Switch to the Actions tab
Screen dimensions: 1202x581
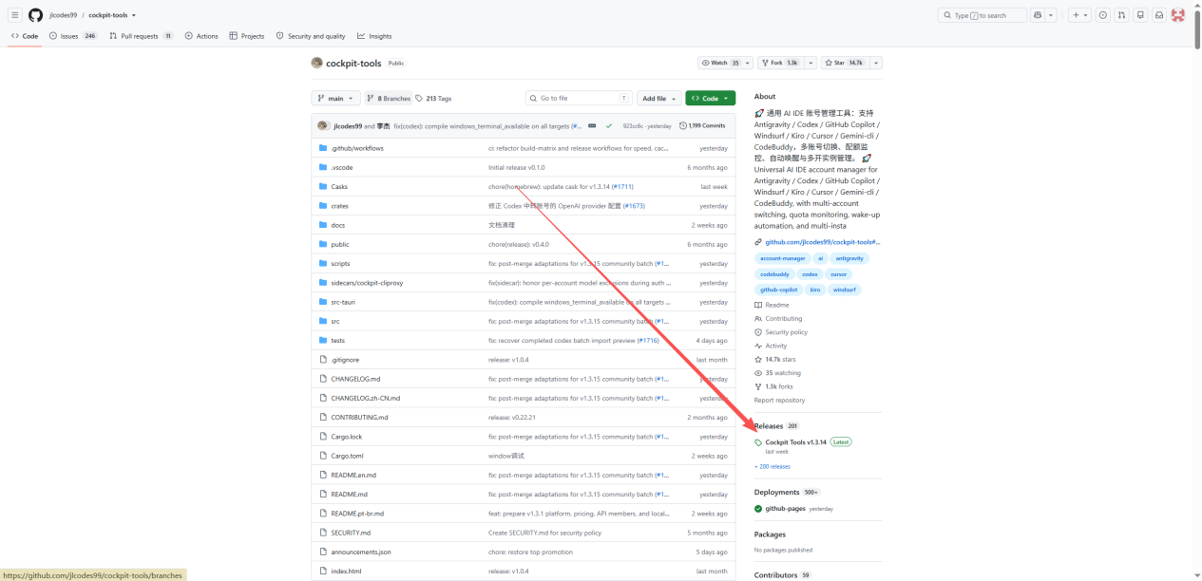pyautogui.click(x=202, y=36)
